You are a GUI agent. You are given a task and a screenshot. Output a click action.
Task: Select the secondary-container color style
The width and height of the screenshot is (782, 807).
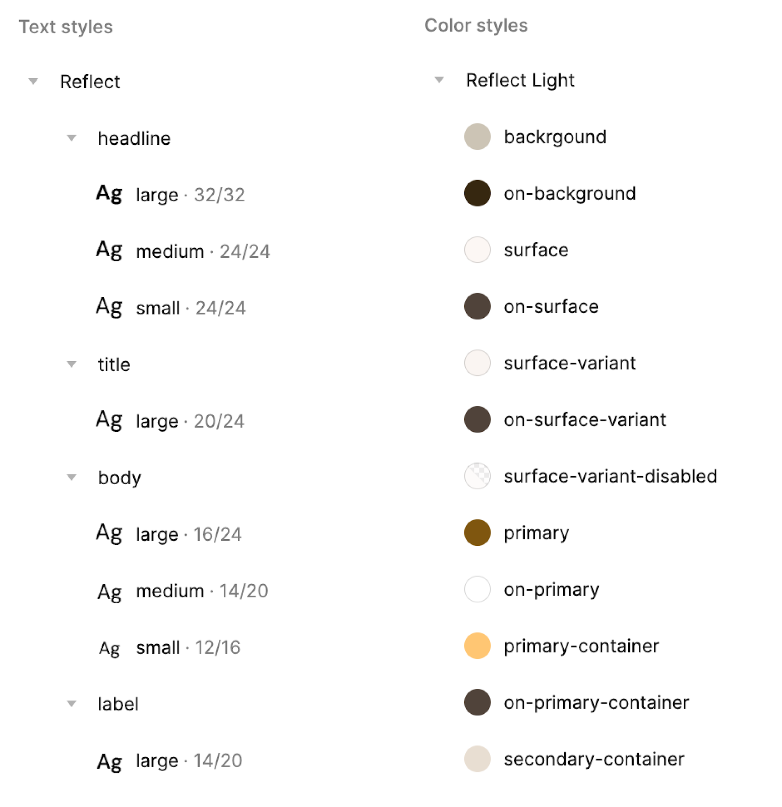594,759
